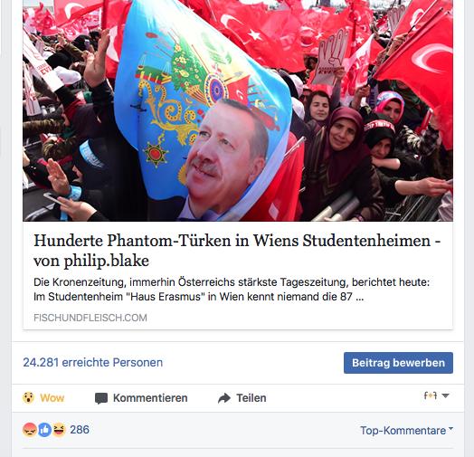This screenshot has height=457, width=474.
Task: Choose the Teilen text label
Action: 251,398
